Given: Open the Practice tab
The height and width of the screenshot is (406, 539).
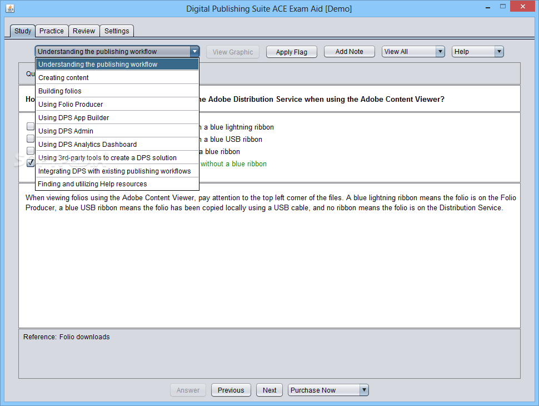Looking at the screenshot, I should (52, 31).
